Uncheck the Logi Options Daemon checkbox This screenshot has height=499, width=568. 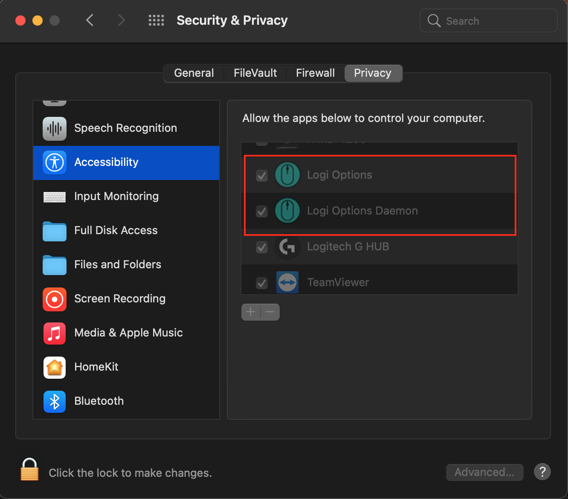[262, 211]
